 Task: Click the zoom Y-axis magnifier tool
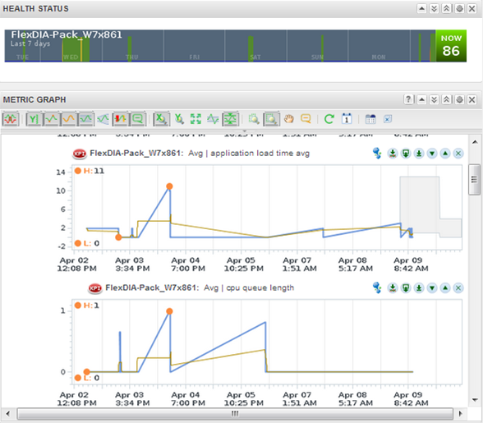179,119
